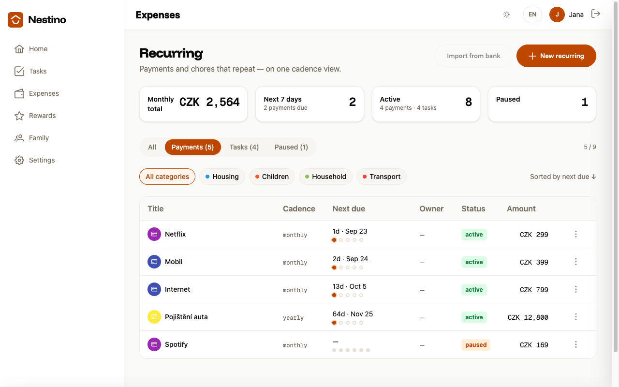Filter by the Household category
619x387 pixels.
click(x=326, y=177)
